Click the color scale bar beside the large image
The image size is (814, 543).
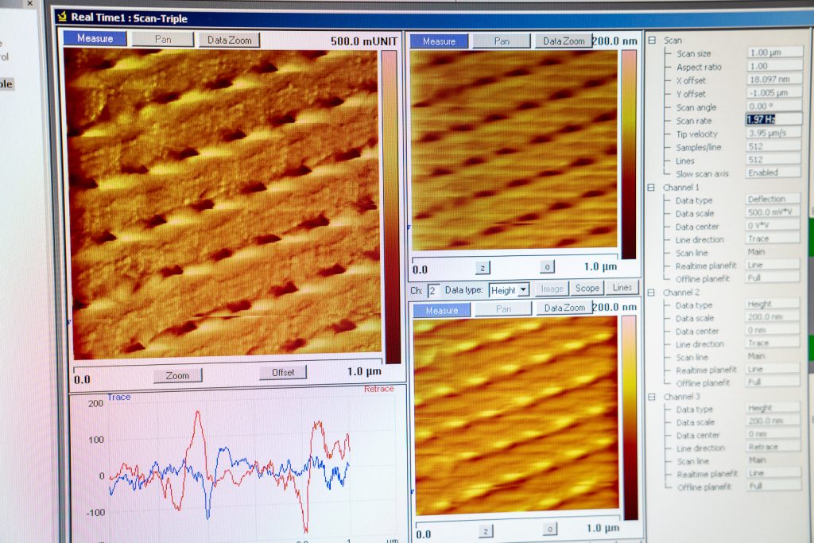coord(391,207)
